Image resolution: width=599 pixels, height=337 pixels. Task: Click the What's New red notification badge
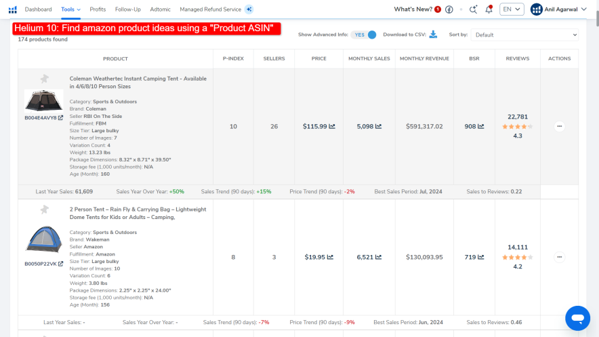tap(438, 9)
